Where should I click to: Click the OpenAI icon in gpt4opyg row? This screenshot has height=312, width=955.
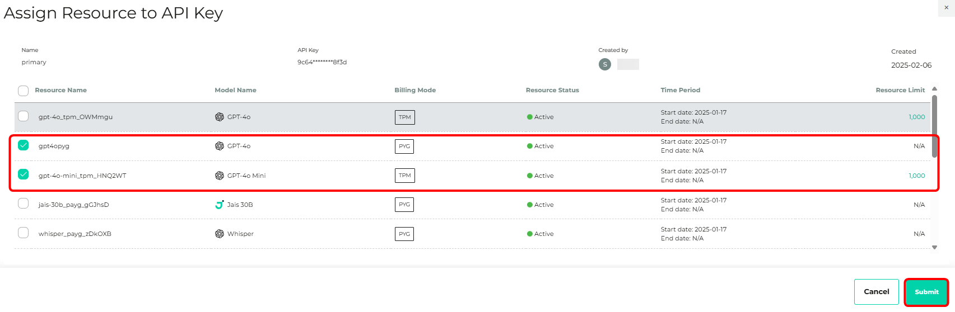[x=220, y=146]
